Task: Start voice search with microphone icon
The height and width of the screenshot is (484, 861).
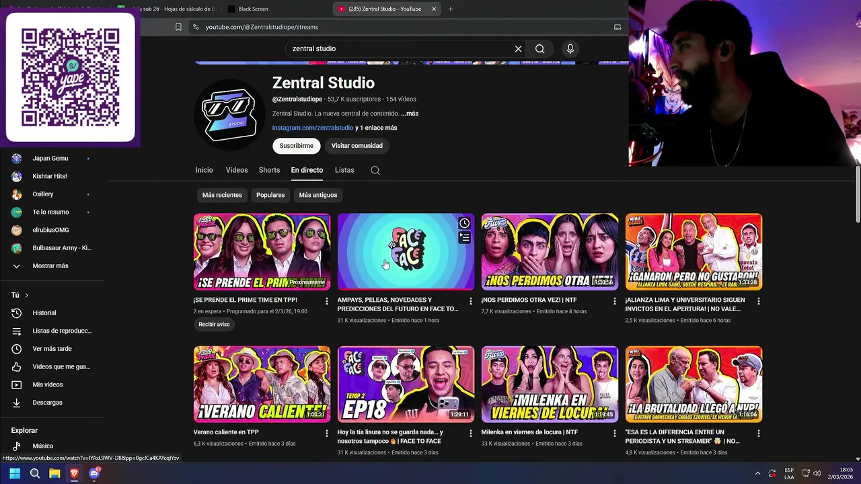Action: point(570,48)
